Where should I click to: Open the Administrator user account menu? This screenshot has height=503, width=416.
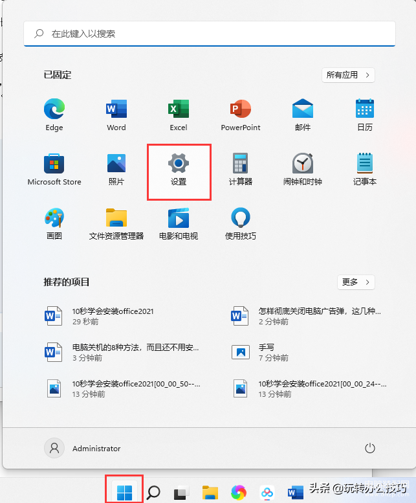pyautogui.click(x=83, y=448)
